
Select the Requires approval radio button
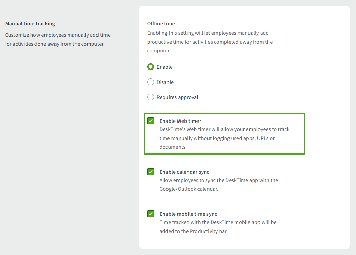(x=151, y=97)
